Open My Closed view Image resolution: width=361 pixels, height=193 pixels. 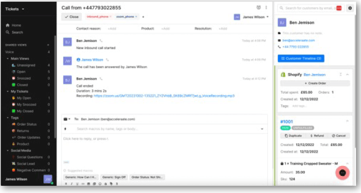[25, 111]
